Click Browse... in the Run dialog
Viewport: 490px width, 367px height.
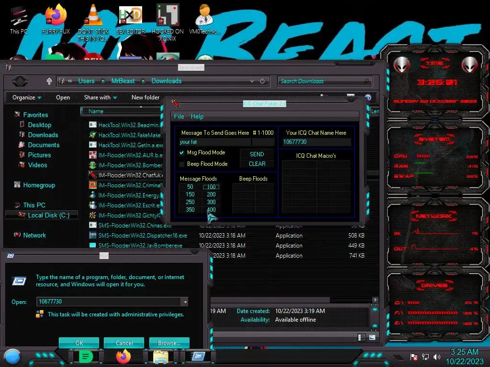point(169,343)
